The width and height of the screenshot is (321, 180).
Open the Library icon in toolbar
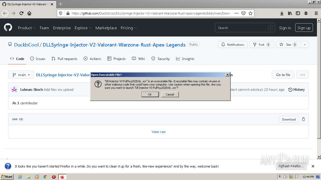(x=290, y=13)
